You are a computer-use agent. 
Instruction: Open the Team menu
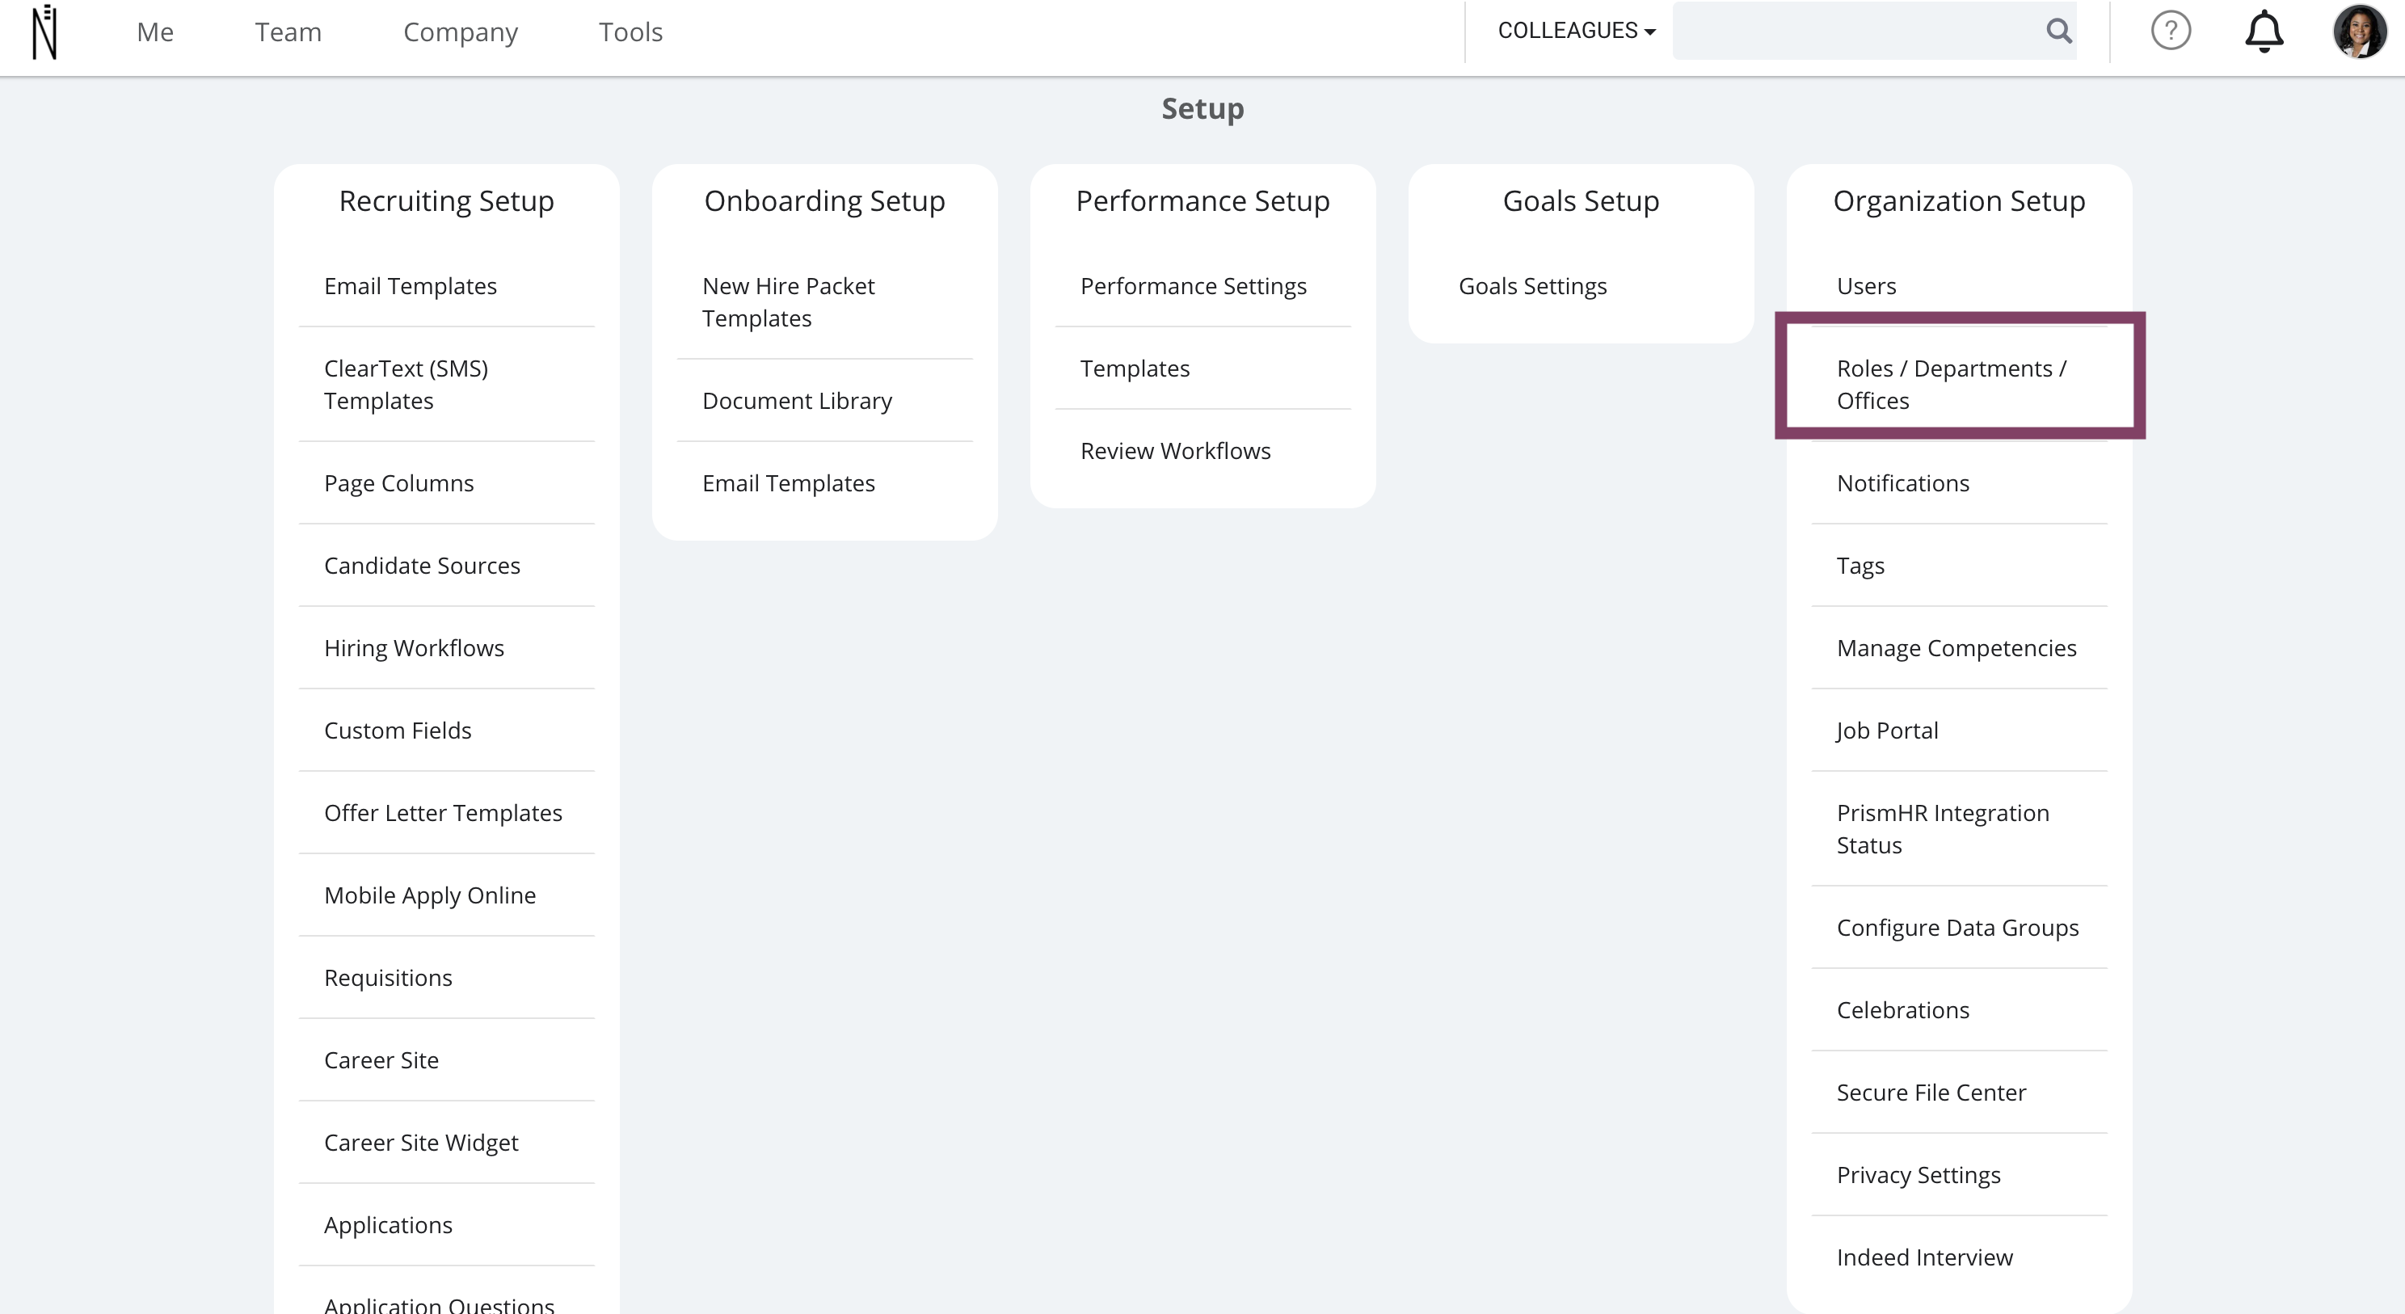289,32
